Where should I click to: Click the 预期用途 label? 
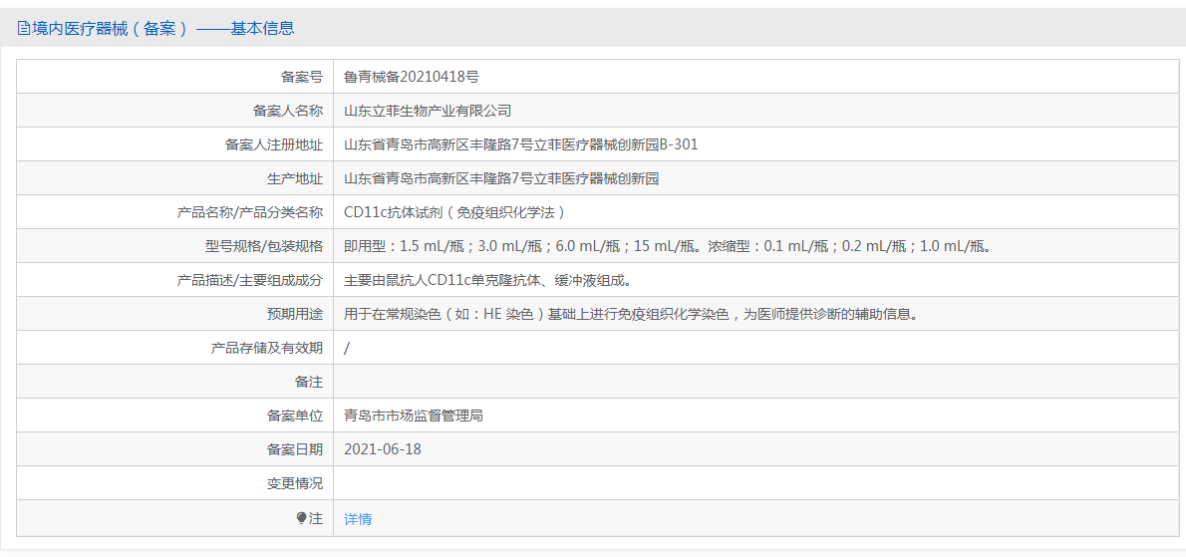click(295, 315)
